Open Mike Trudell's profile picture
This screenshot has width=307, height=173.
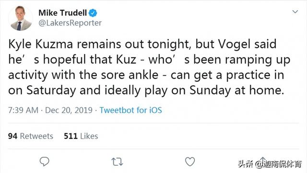coord(21,18)
